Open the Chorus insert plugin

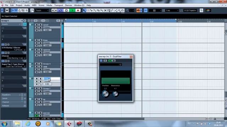[13, 57]
